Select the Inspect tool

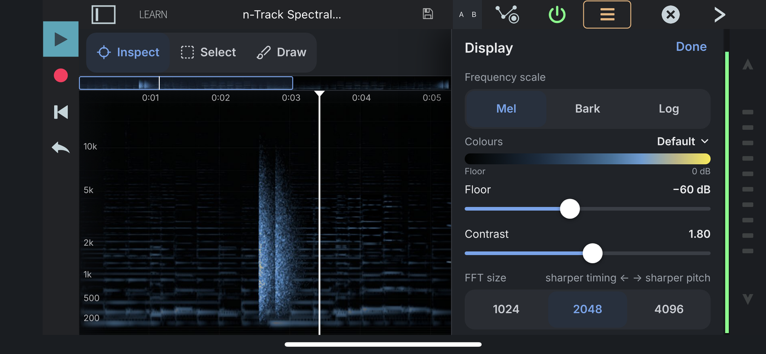pyautogui.click(x=128, y=53)
